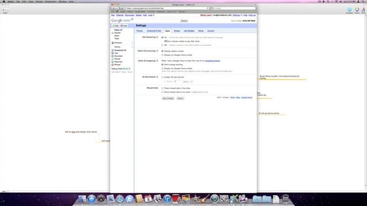Launch iPhoto from the Dock
This screenshot has width=367, height=206.
(x=186, y=199)
